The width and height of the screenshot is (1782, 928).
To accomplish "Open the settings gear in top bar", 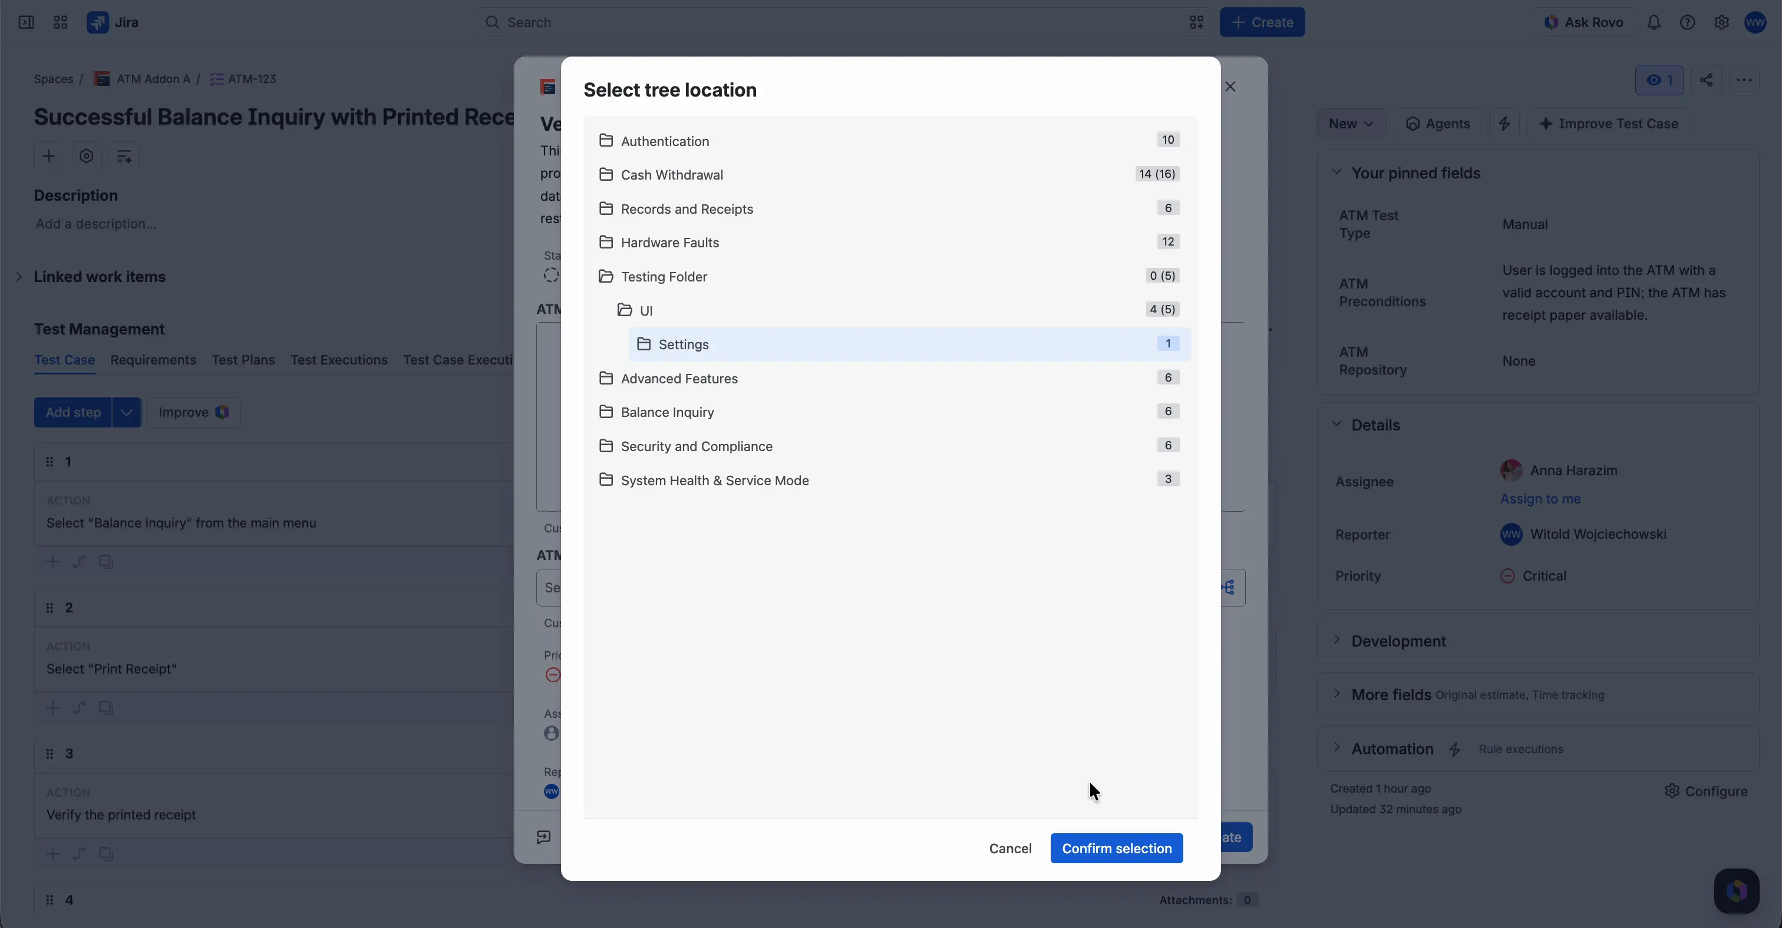I will click(x=1721, y=22).
